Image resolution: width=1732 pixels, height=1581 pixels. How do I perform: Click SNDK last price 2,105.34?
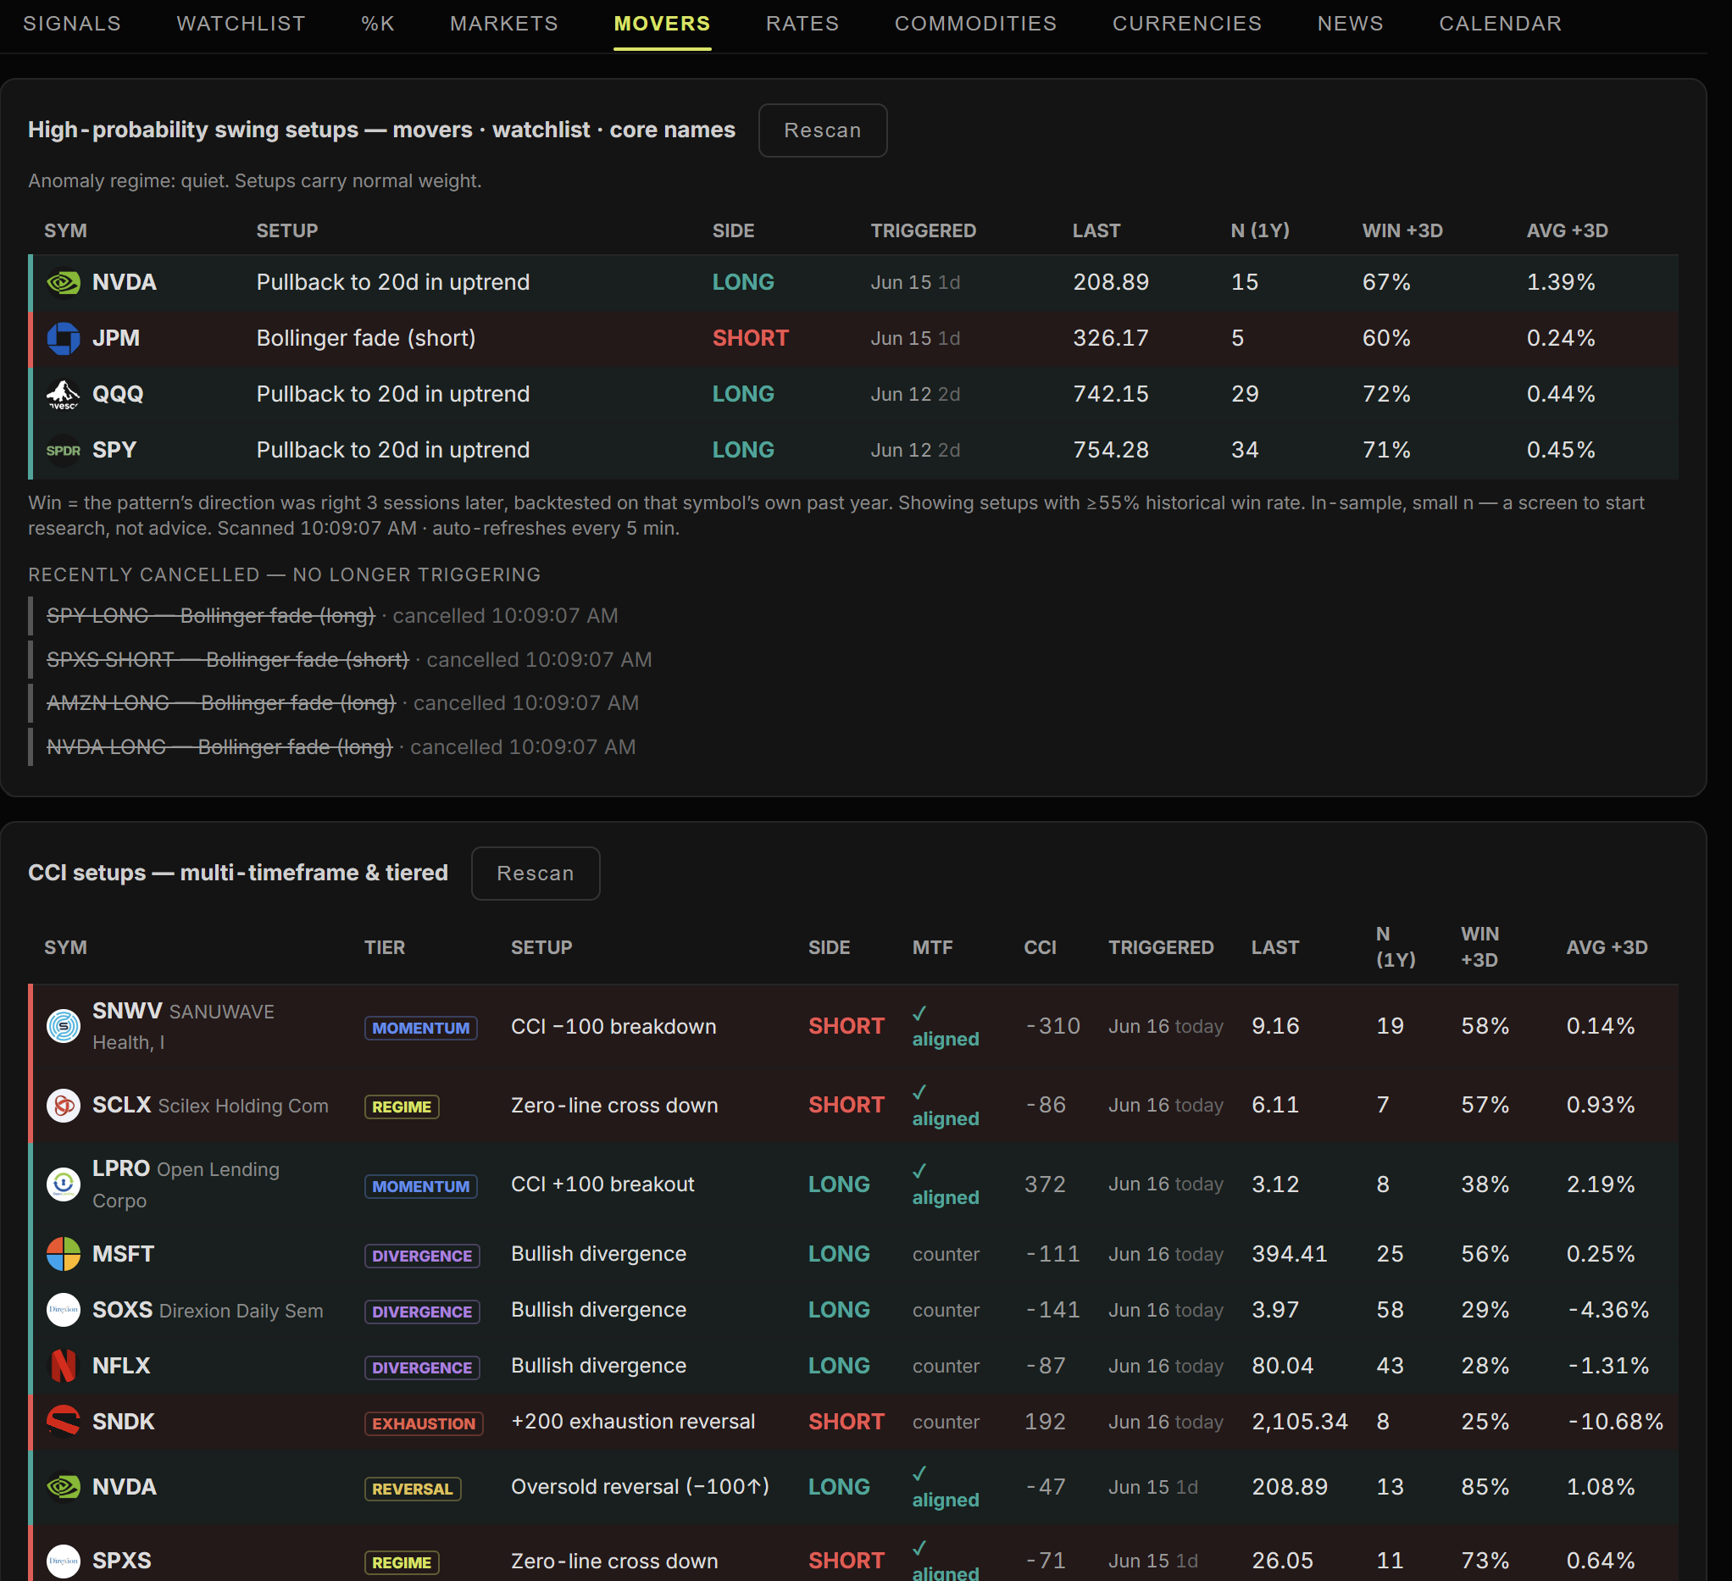coord(1300,1422)
